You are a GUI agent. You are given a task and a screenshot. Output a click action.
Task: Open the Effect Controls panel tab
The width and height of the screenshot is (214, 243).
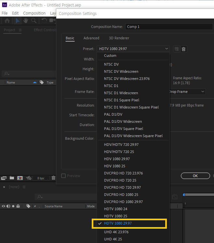[45, 30]
